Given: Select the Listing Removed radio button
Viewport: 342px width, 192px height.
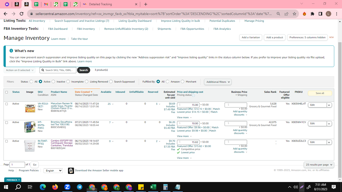Looking at the screenshot, I should click(x=87, y=81).
